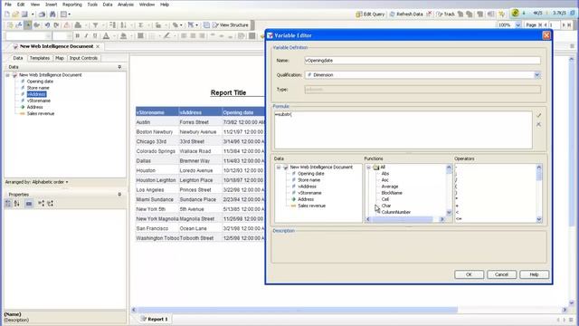Click the Validate formula checkmark icon
Viewport: 579px width, 326px height.
pyautogui.click(x=539, y=115)
